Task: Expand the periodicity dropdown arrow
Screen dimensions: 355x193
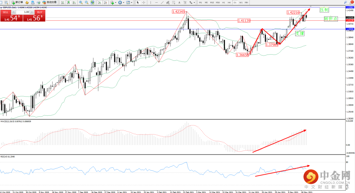Action: pos(124,3)
